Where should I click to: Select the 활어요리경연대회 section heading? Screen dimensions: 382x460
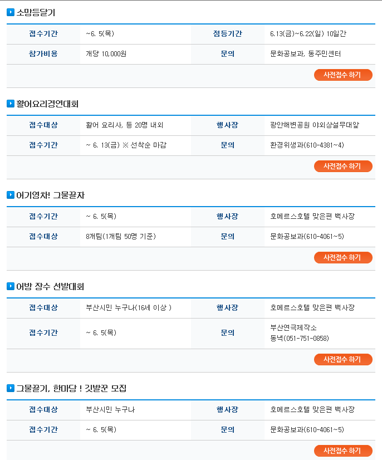(x=47, y=104)
